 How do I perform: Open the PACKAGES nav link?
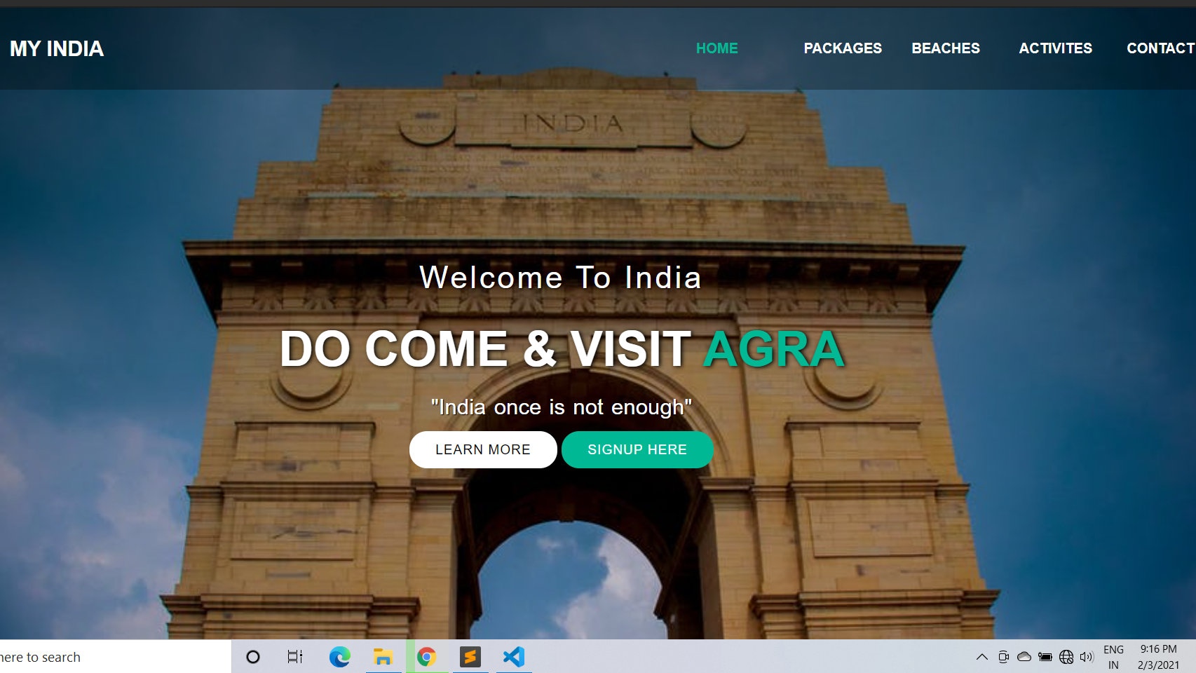pyautogui.click(x=843, y=48)
